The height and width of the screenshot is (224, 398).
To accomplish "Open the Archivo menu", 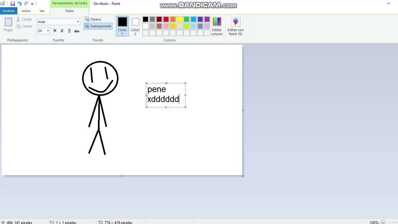I will (8, 11).
